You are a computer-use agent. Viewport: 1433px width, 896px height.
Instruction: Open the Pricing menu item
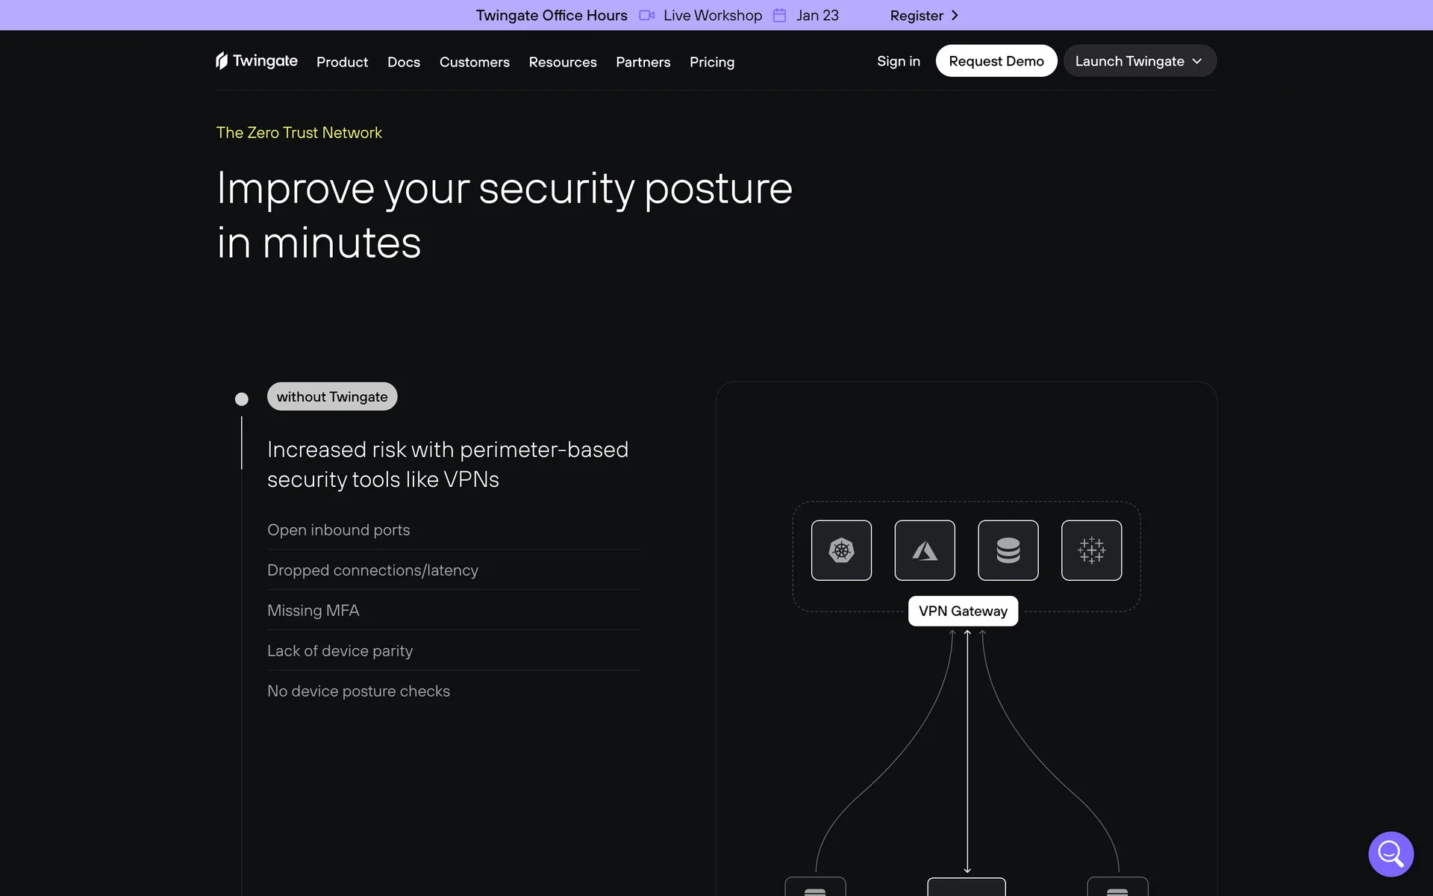(x=712, y=62)
